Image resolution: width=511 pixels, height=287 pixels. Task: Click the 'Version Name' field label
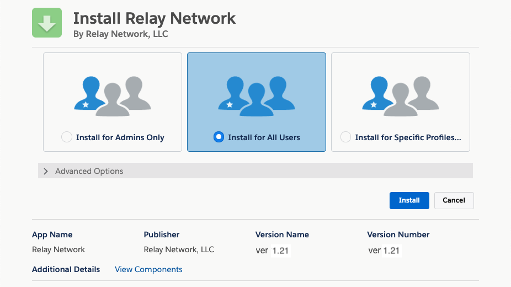(282, 235)
